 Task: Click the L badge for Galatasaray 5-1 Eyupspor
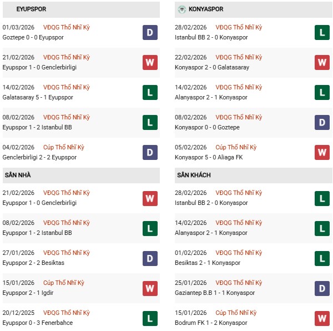coord(149,92)
